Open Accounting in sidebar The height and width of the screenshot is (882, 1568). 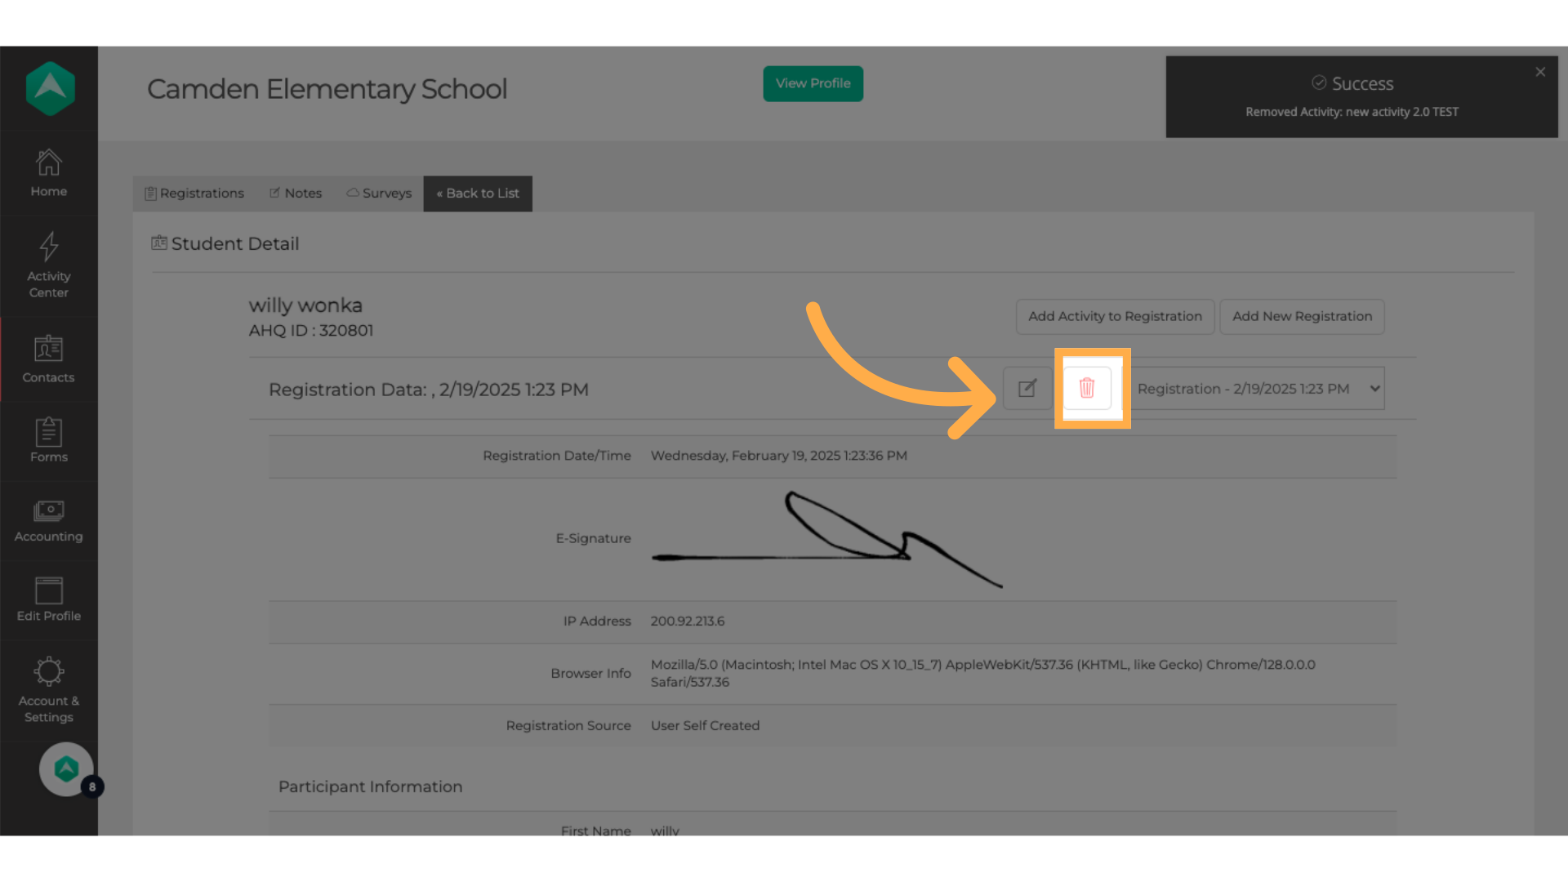pyautogui.click(x=49, y=521)
